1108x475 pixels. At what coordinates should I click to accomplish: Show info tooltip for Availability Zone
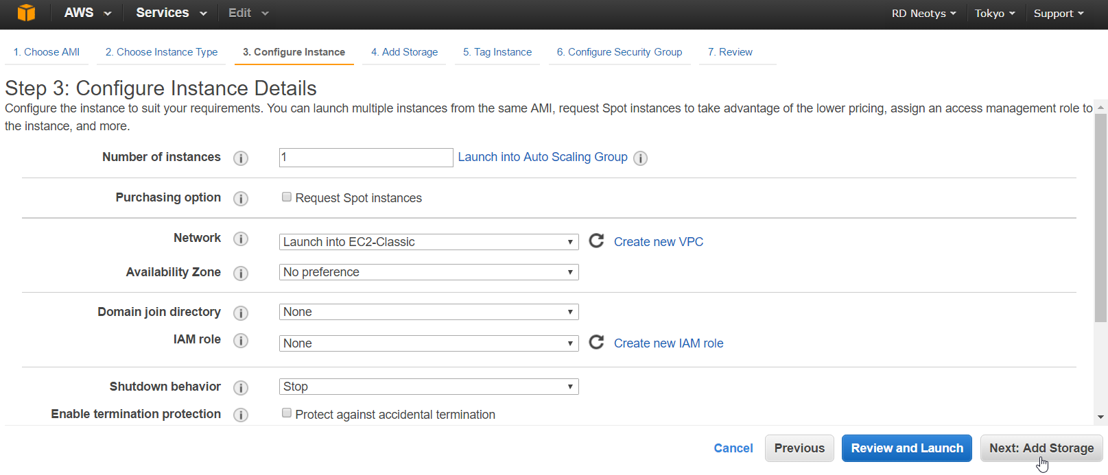(x=241, y=273)
